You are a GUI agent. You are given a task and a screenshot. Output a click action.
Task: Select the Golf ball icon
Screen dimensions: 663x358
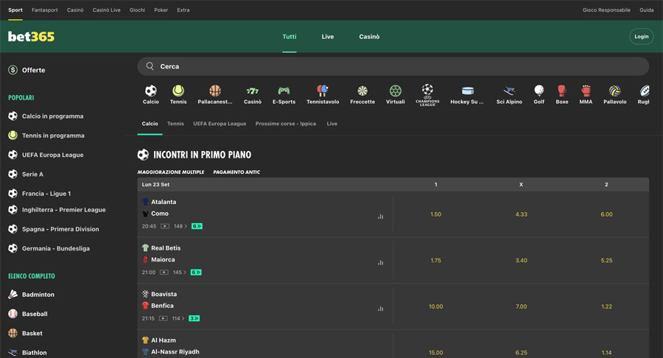click(539, 91)
